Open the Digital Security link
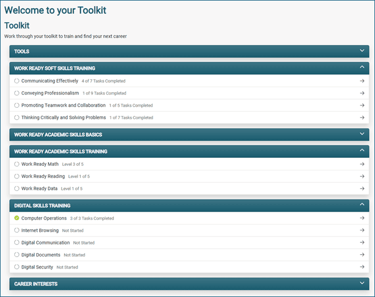This screenshot has height=297, width=375. pos(37,267)
